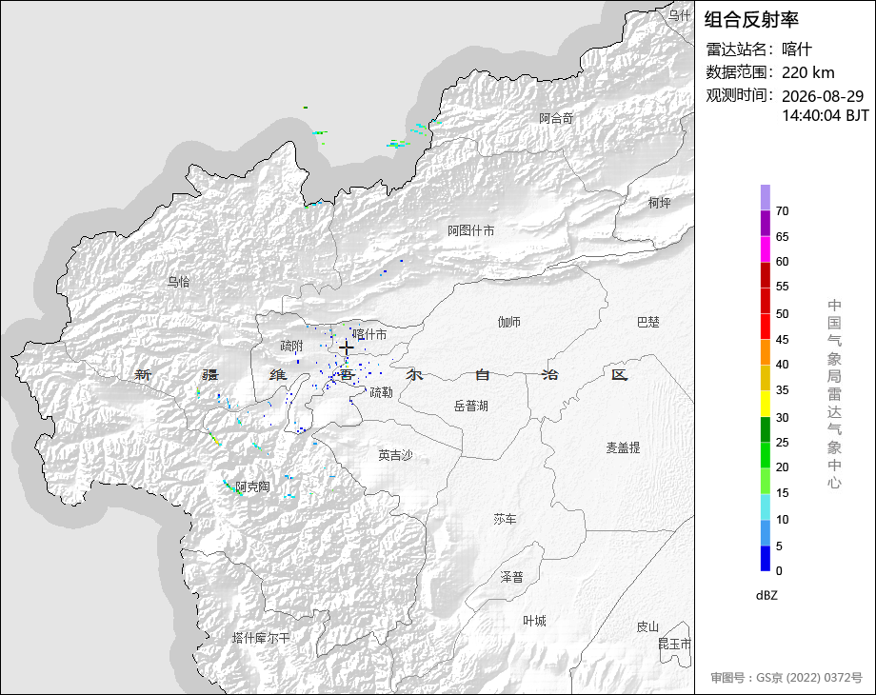
Task: Click the 喀什市 city label
Action: click(x=369, y=334)
